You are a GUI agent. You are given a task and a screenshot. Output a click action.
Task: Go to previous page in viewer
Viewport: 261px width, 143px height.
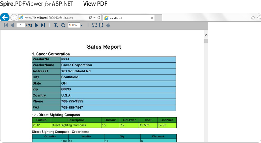(x=12, y=25)
